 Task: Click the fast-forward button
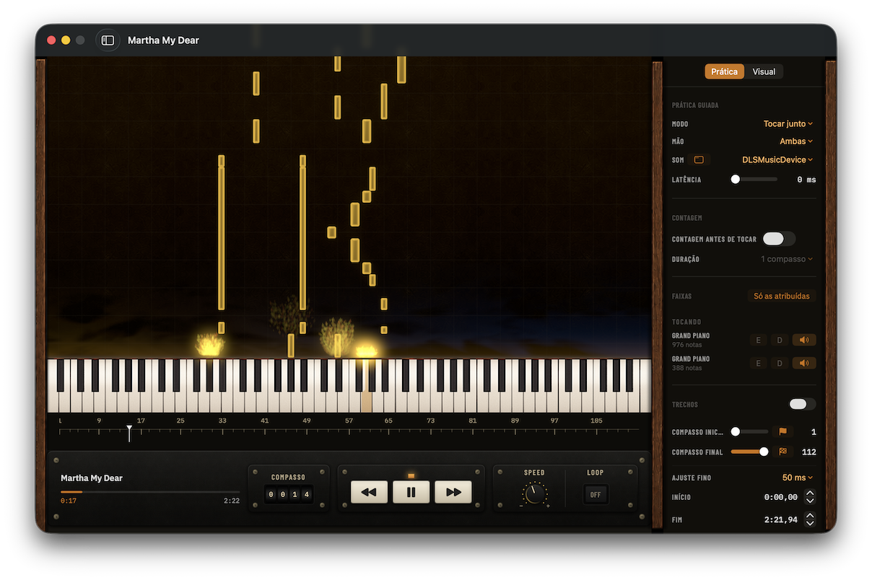tap(453, 492)
